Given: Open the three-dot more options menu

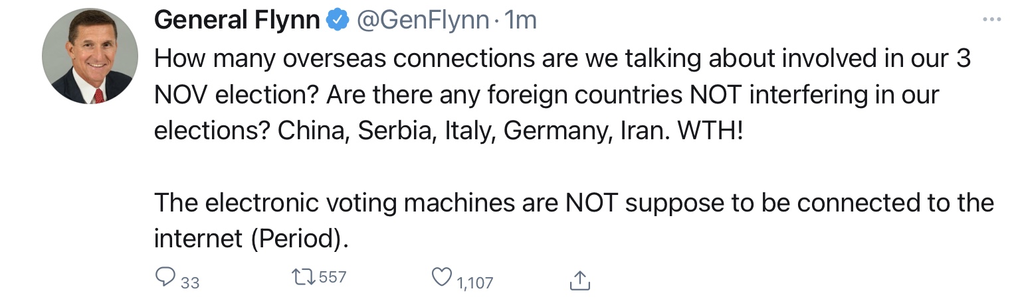Looking at the screenshot, I should [x=991, y=20].
